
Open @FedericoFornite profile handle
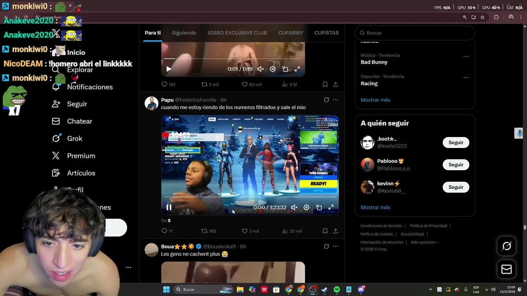tap(196, 100)
